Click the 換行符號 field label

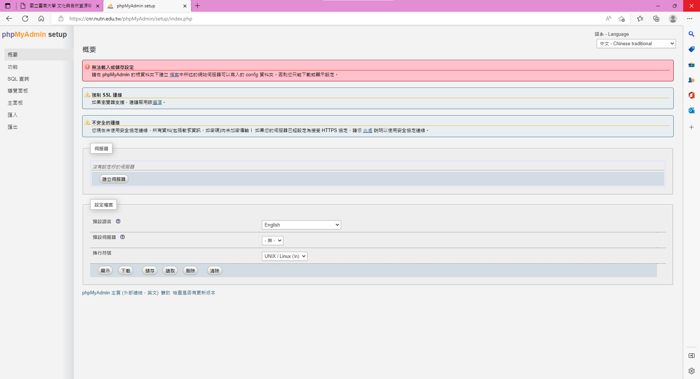(x=102, y=253)
